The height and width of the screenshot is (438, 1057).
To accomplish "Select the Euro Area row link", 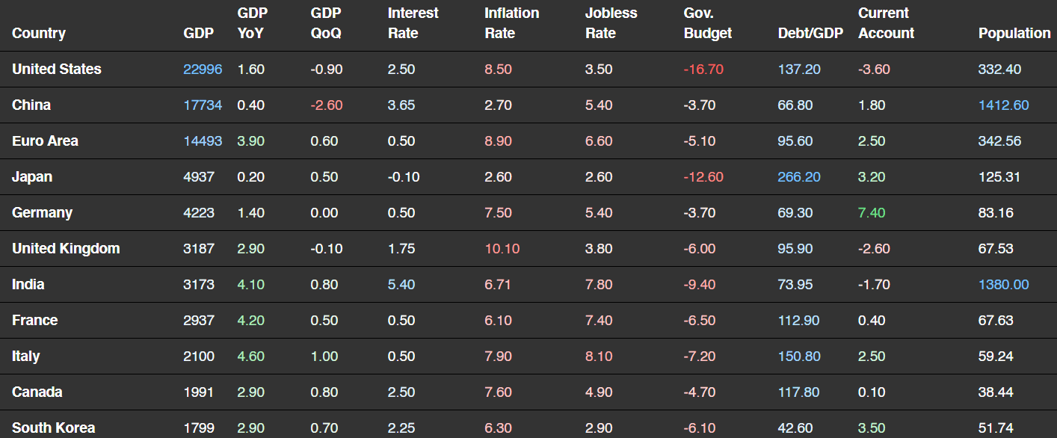I will pyautogui.click(x=45, y=141).
